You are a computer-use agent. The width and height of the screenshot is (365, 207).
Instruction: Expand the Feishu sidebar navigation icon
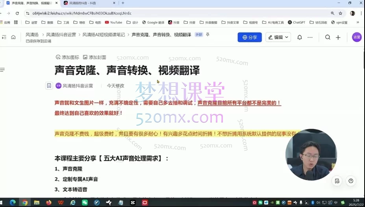pos(4,37)
